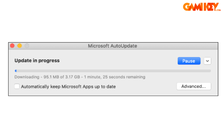Click the blue filled progress indicator
This screenshot has width=223, height=139.
point(16,71)
